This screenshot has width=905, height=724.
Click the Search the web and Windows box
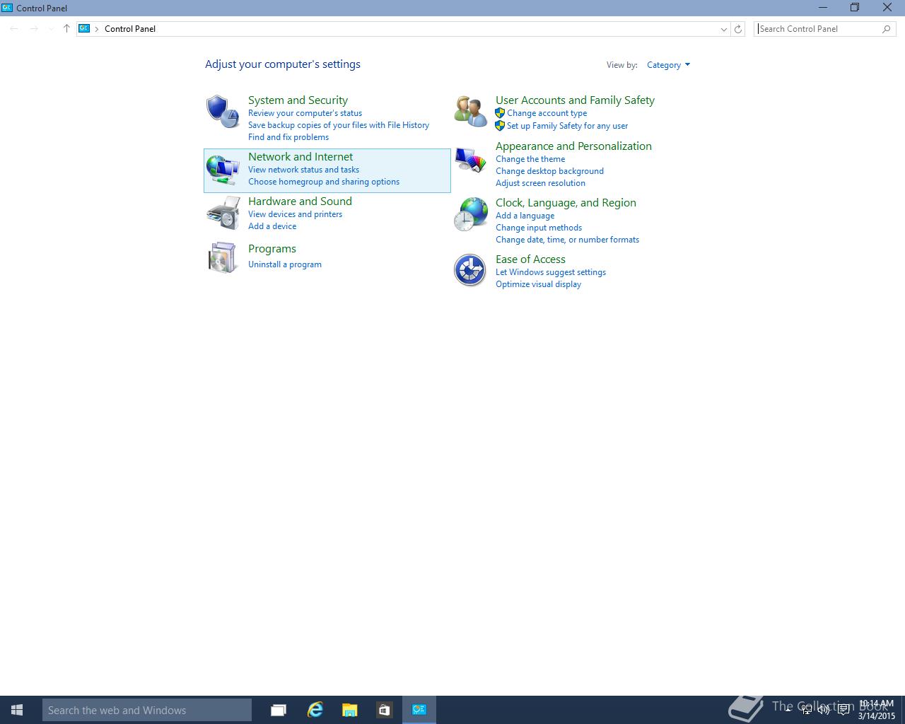(147, 710)
